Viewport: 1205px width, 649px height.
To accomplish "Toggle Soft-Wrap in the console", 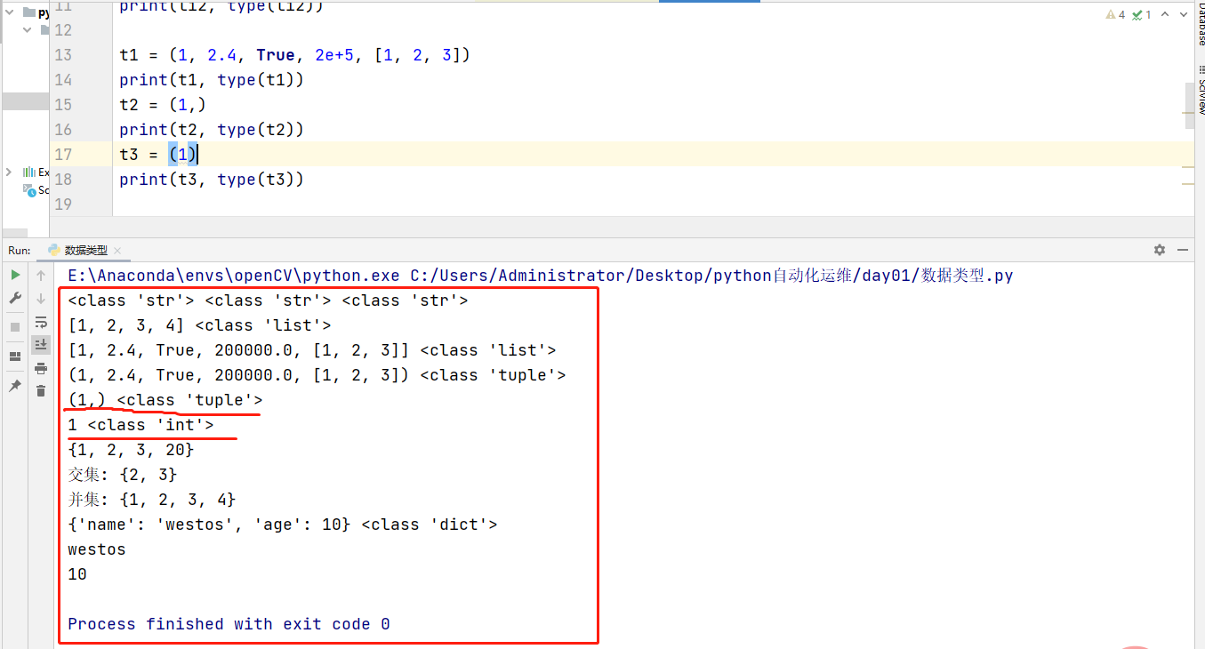I will (41, 322).
